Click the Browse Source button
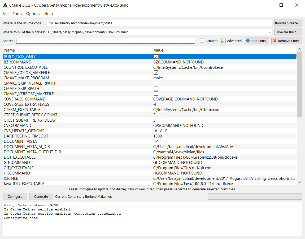The width and height of the screenshot is (305, 239). pyautogui.click(x=288, y=23)
